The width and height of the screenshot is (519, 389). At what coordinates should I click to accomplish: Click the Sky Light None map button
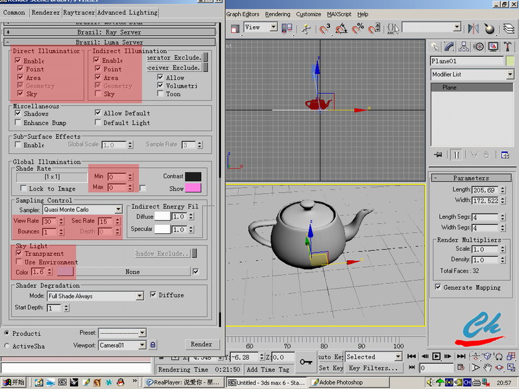[x=133, y=272]
